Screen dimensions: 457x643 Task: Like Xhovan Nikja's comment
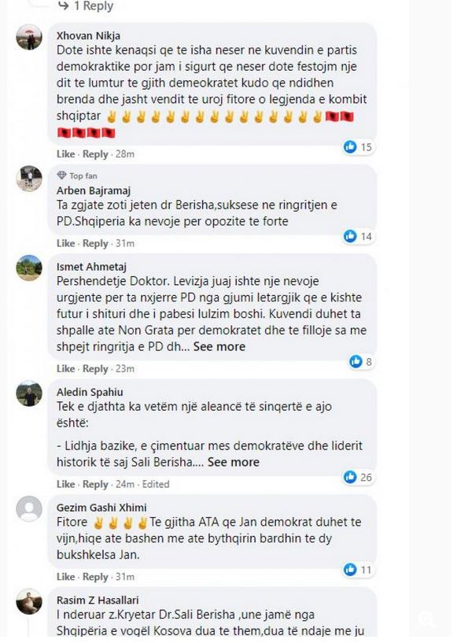65,154
